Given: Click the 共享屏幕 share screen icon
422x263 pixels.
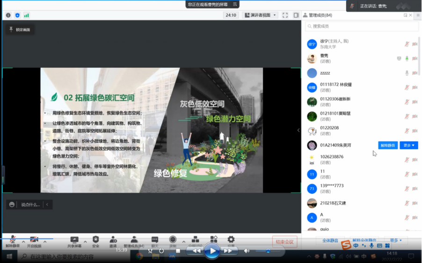Looking at the screenshot, I should 74,240.
